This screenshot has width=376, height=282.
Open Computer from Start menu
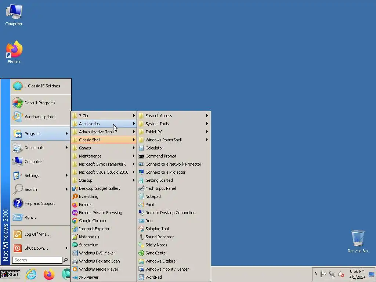pyautogui.click(x=41, y=162)
